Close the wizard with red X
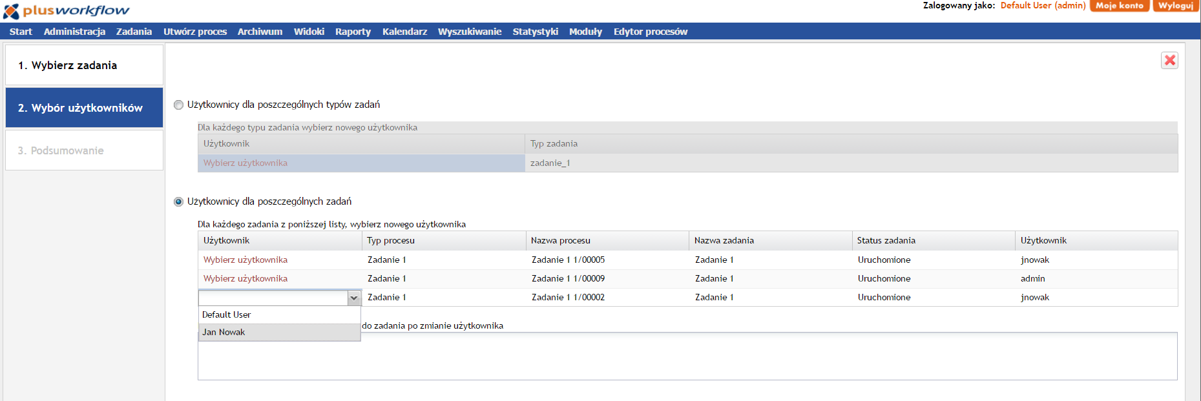 click(1169, 60)
